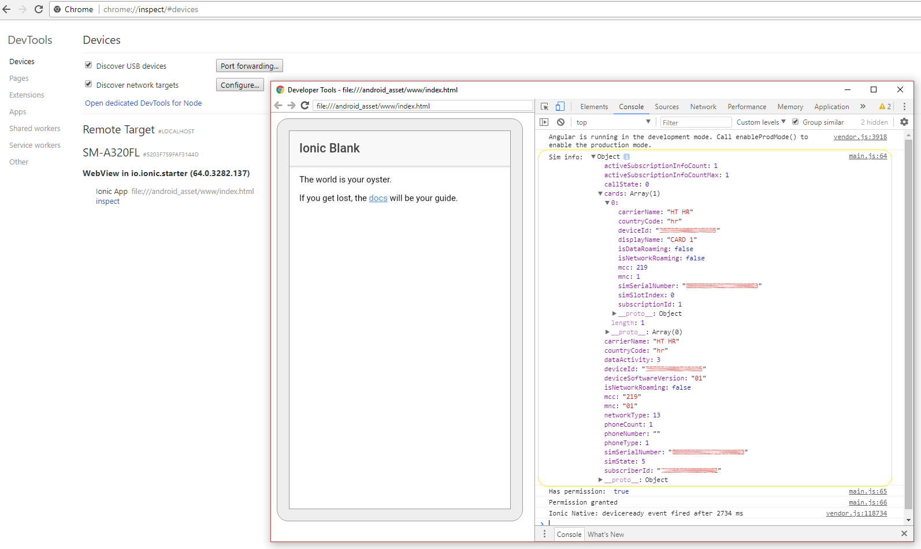Switch to the Sources tab

[x=666, y=107]
